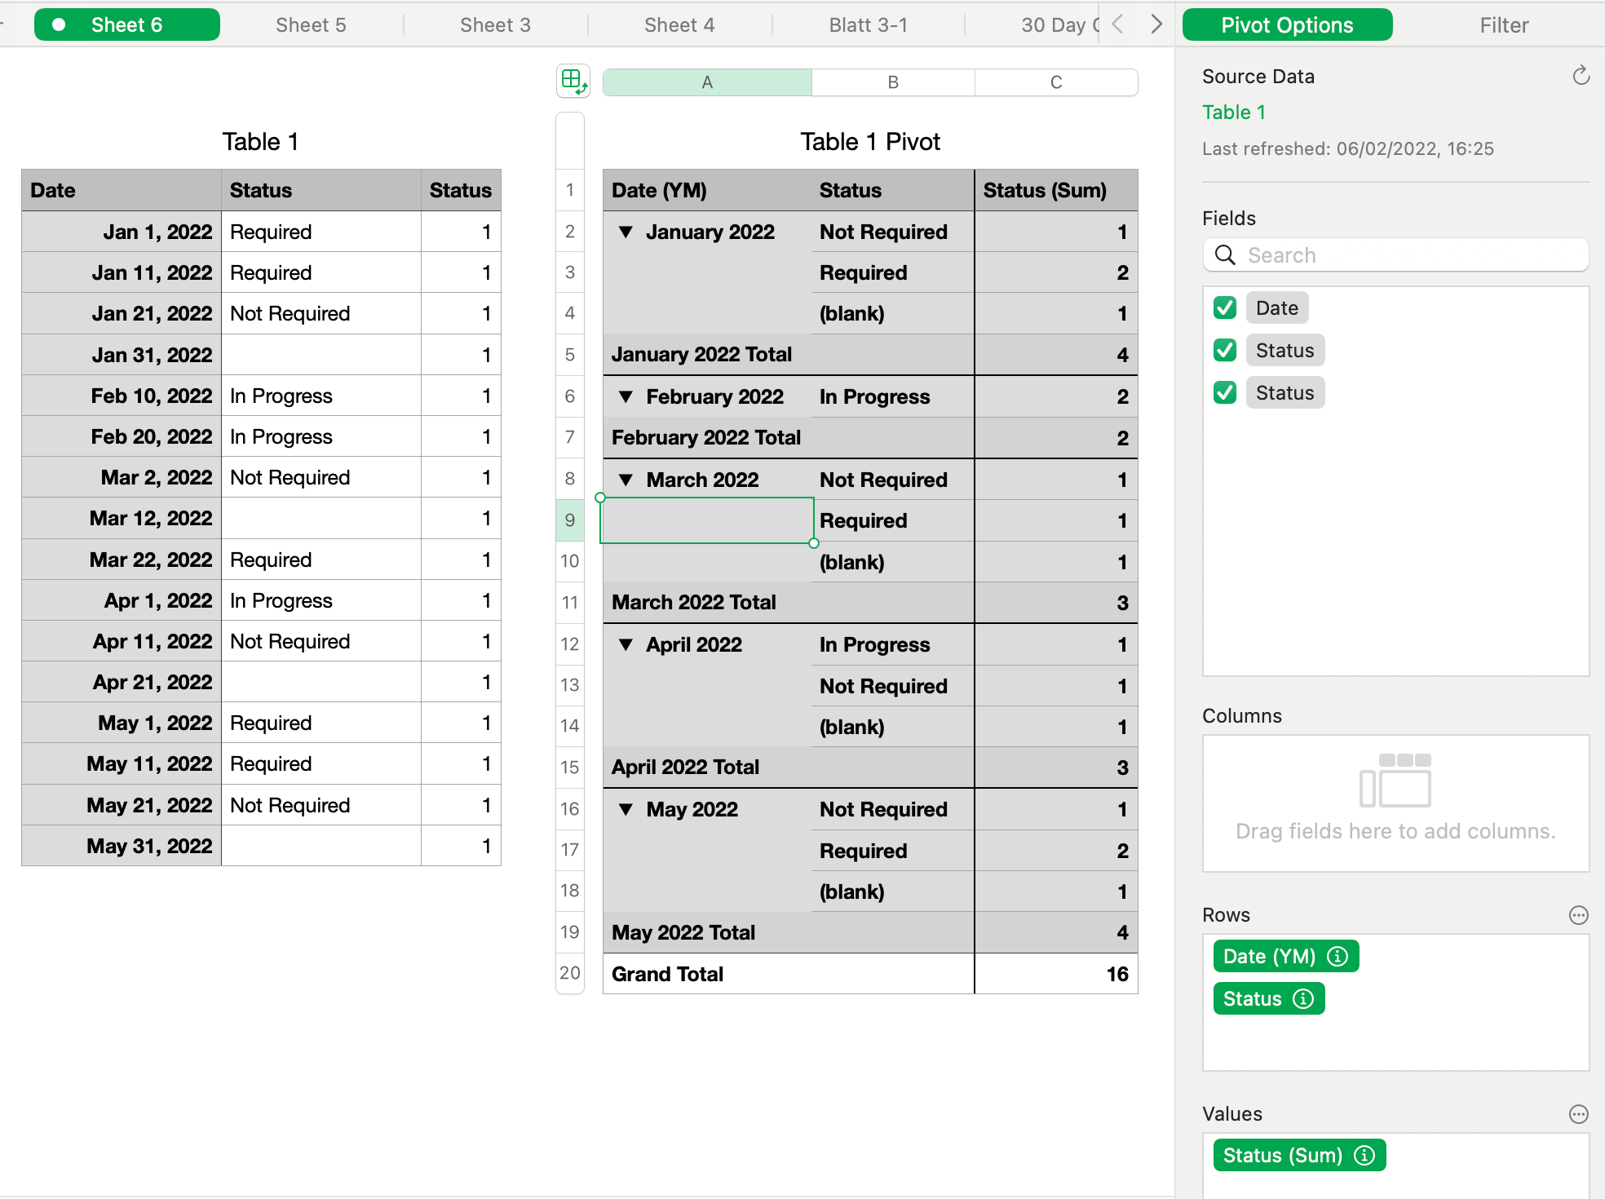Click info icon on Status row field
Viewport: 1605px width, 1199px height.
(1303, 999)
